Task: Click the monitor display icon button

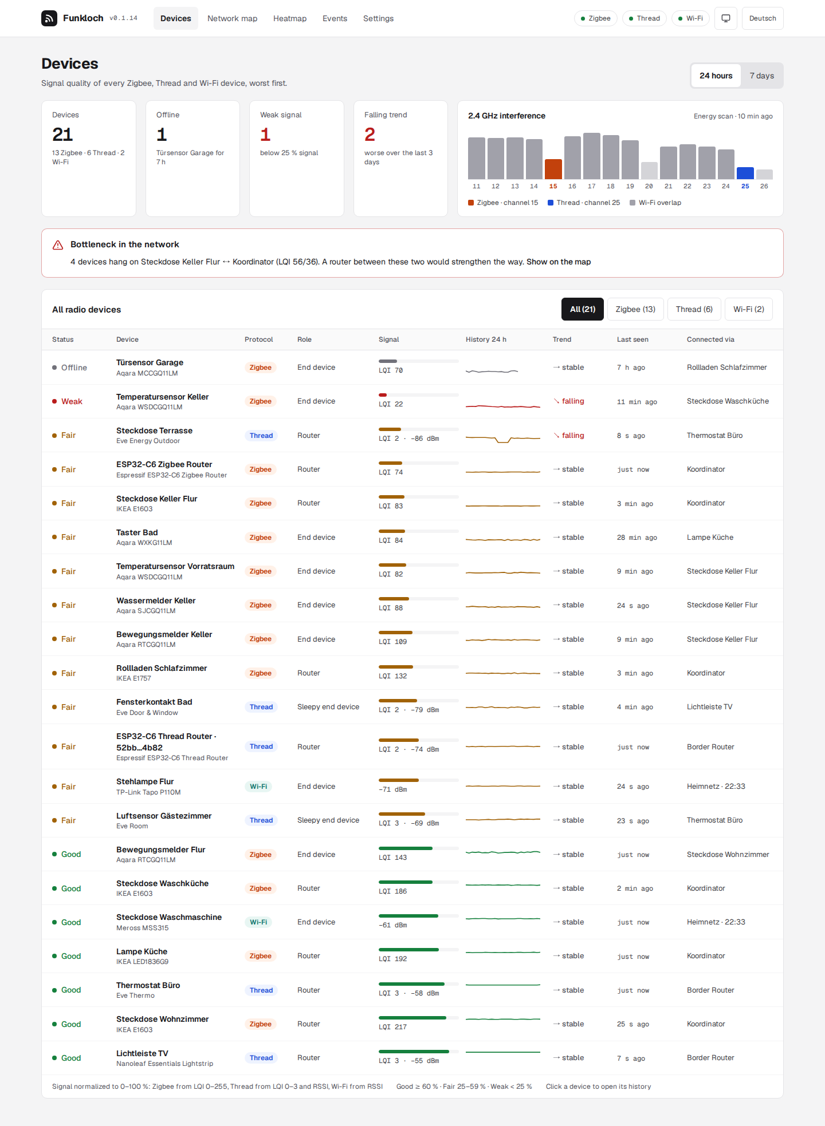Action: (726, 18)
